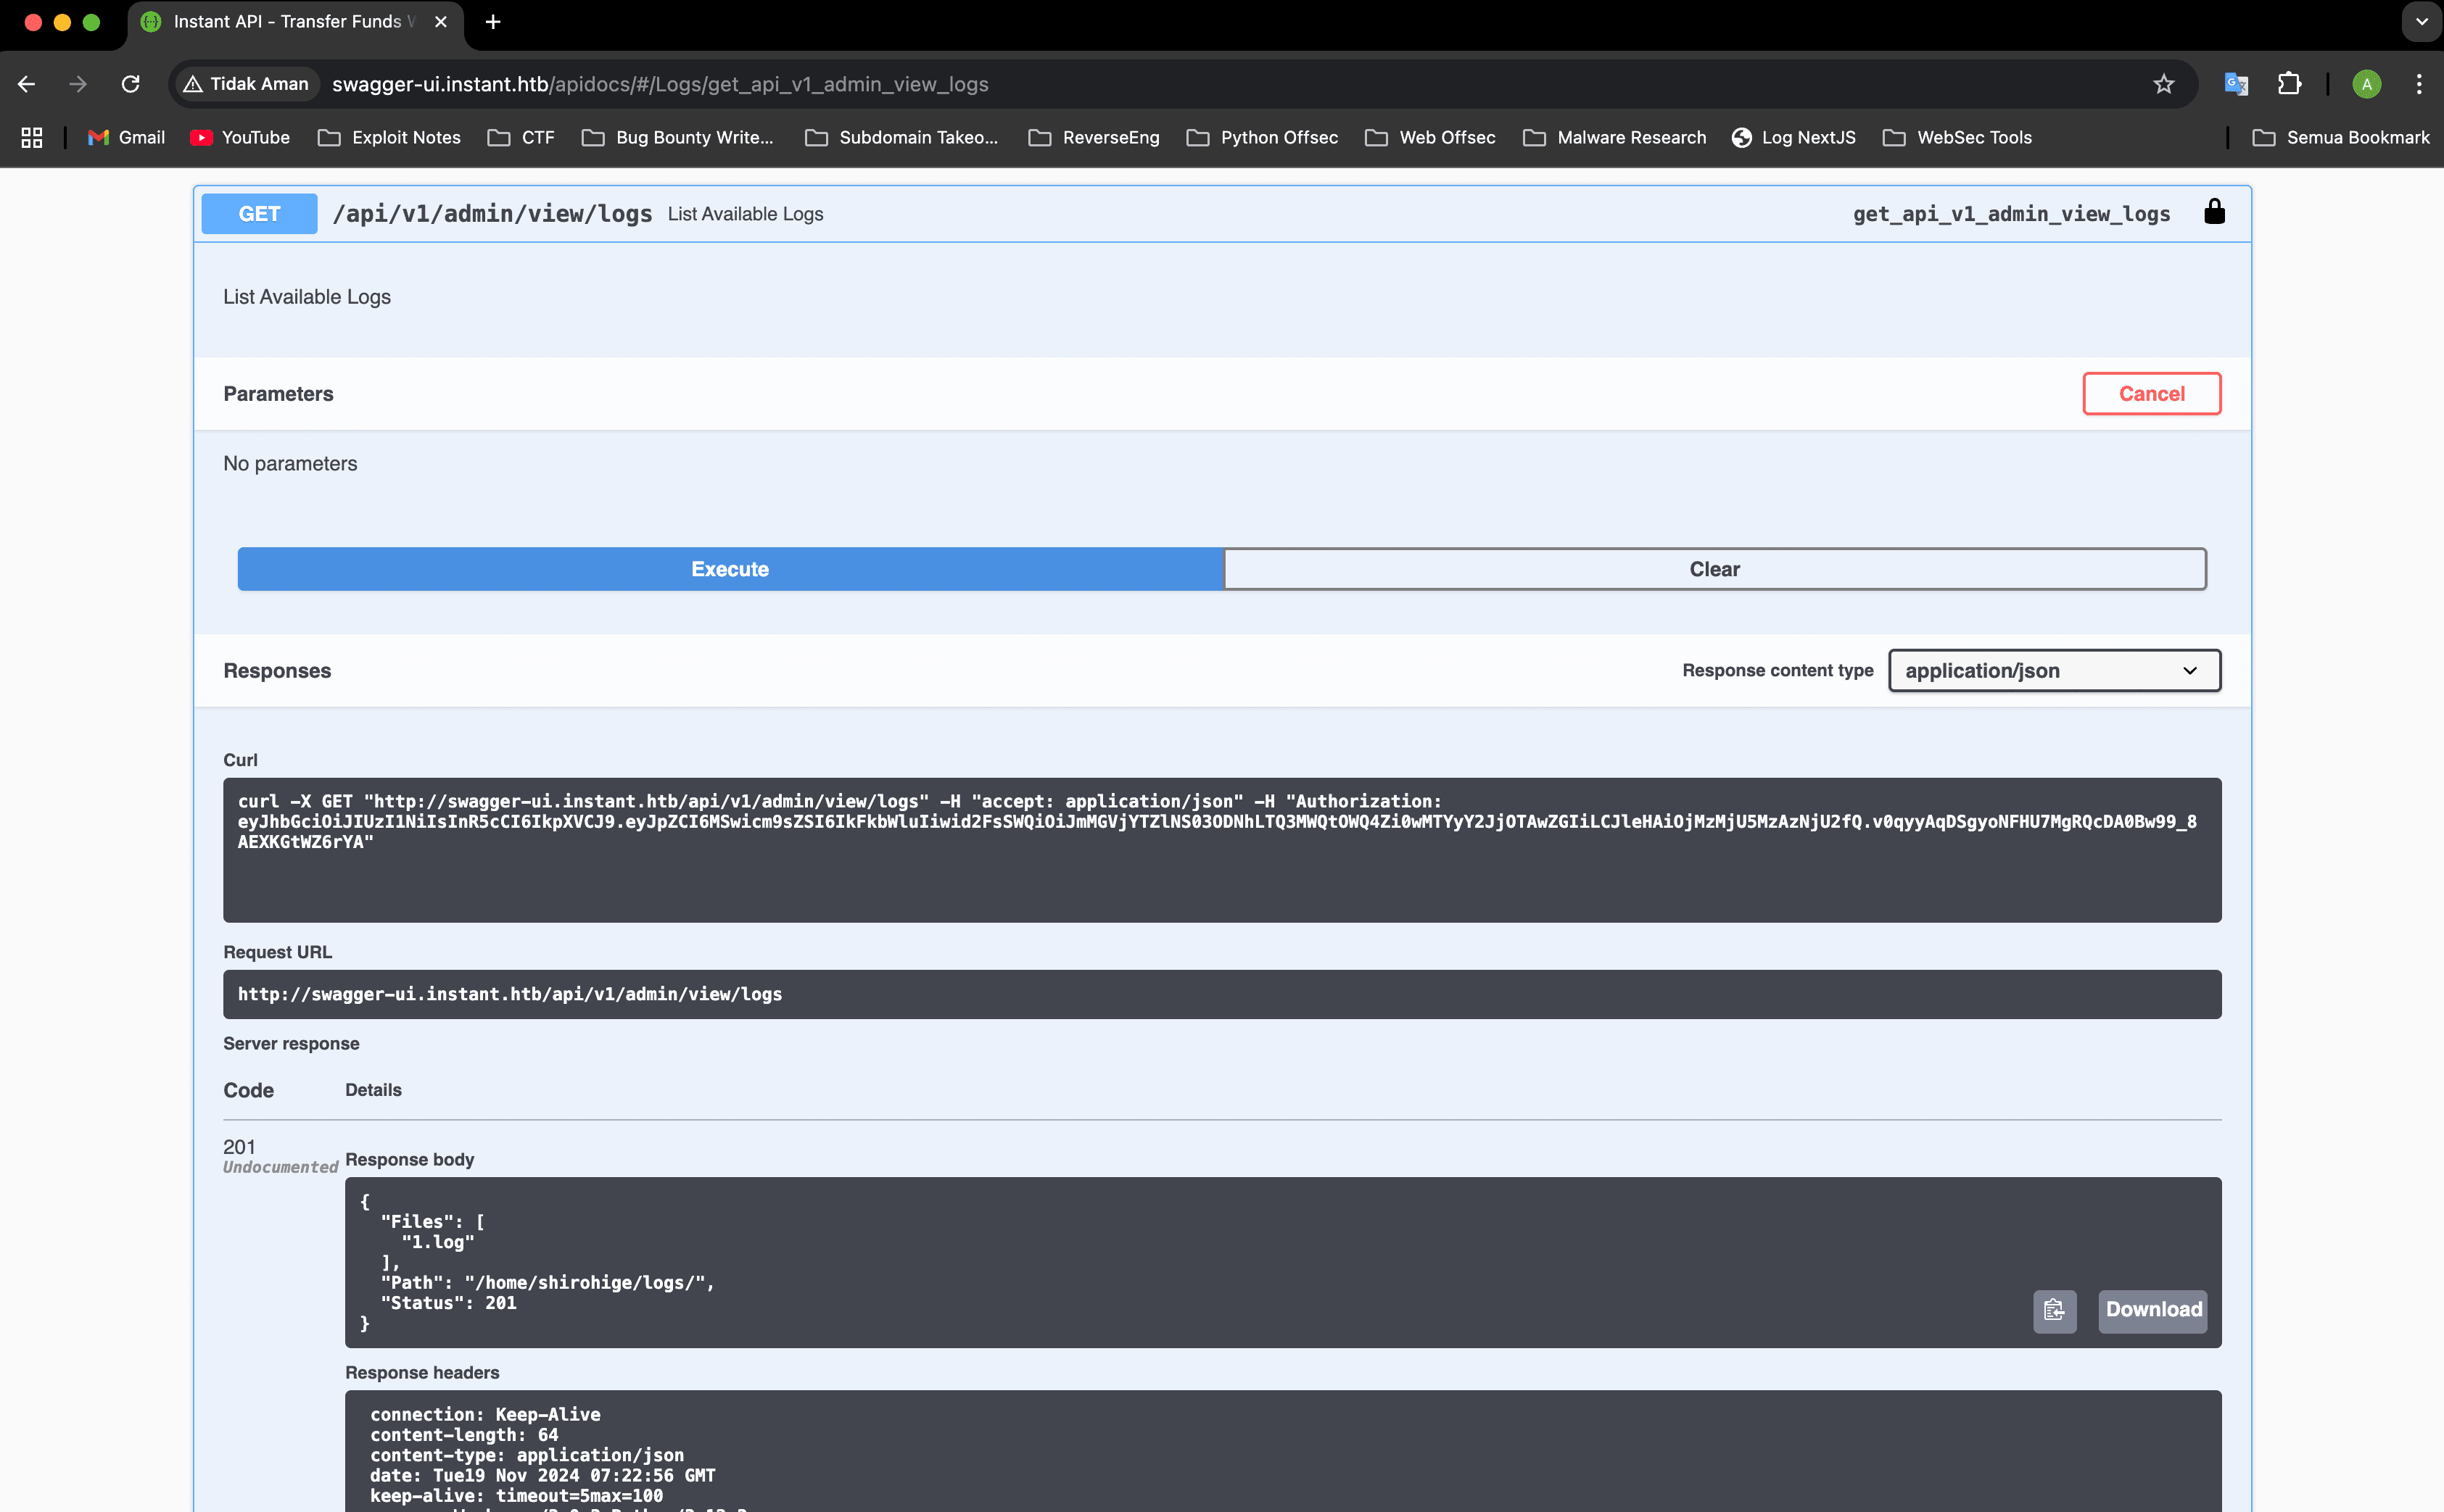Click the Cancel button
Viewport: 2444px width, 1512px height.
[2151, 394]
